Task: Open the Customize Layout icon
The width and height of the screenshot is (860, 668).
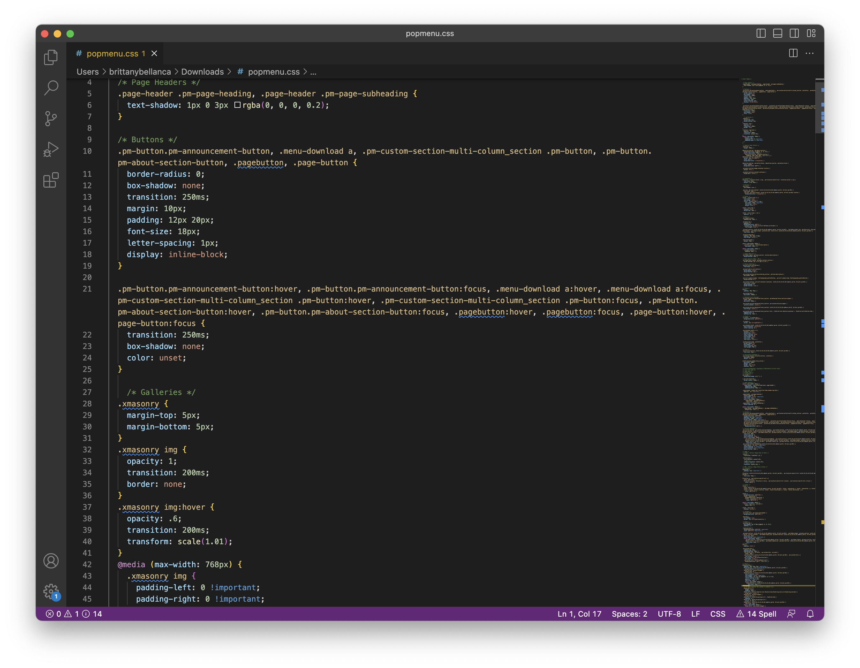Action: coord(811,33)
